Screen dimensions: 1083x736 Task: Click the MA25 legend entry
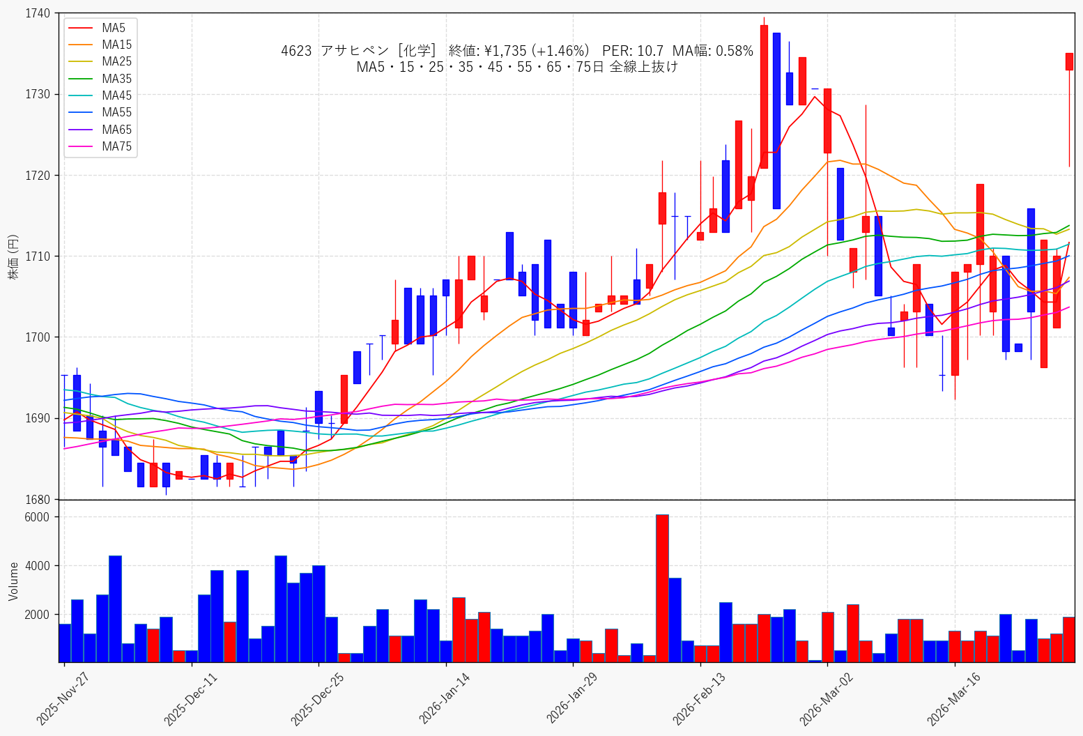tap(101, 61)
